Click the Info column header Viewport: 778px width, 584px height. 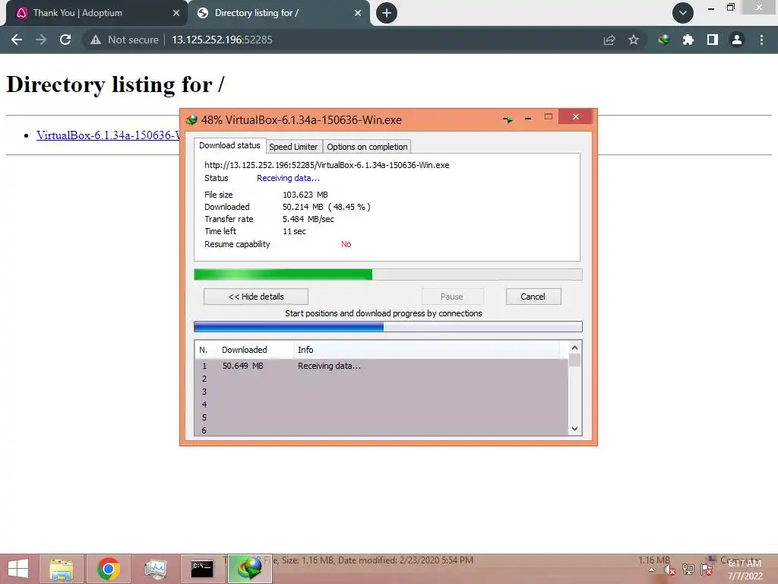tap(427, 350)
